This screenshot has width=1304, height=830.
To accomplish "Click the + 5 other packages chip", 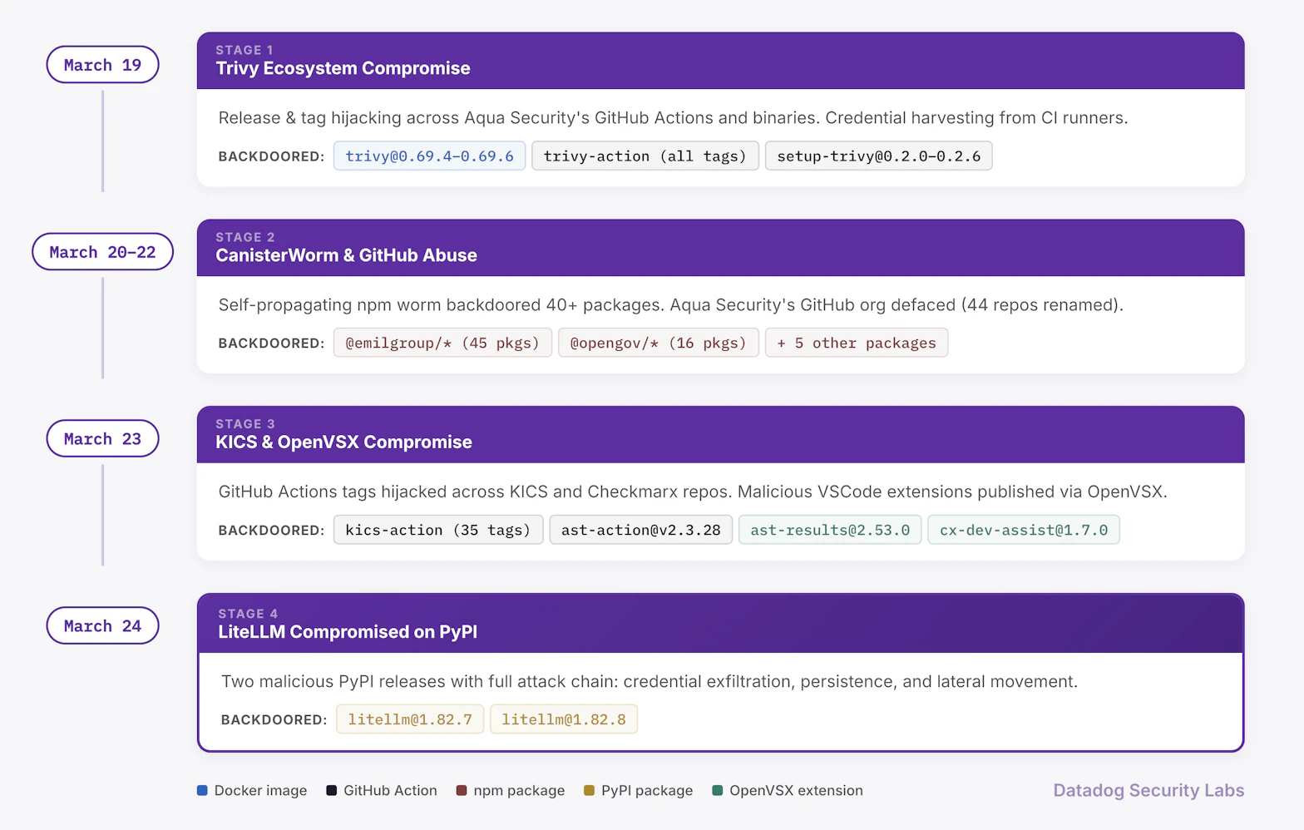I will pyautogui.click(x=856, y=343).
